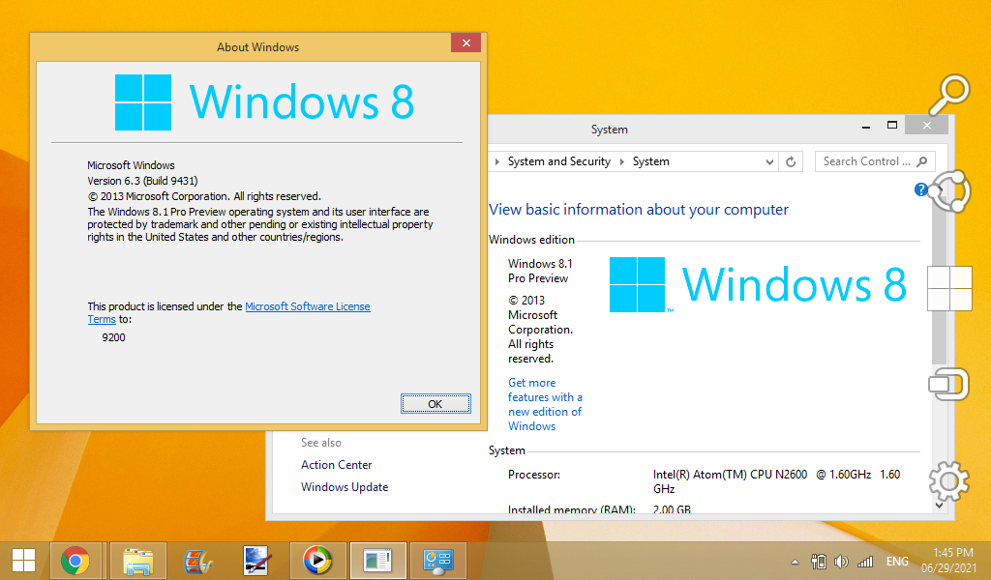Image resolution: width=991 pixels, height=580 pixels.
Task: Click the Version 6.3 (Build 9431) text
Action: click(142, 181)
